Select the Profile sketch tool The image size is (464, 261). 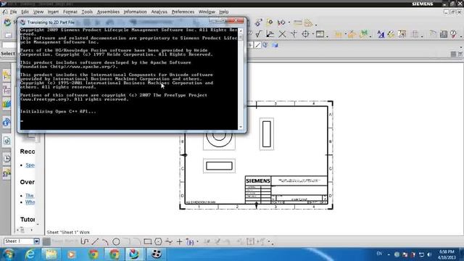tap(85, 241)
